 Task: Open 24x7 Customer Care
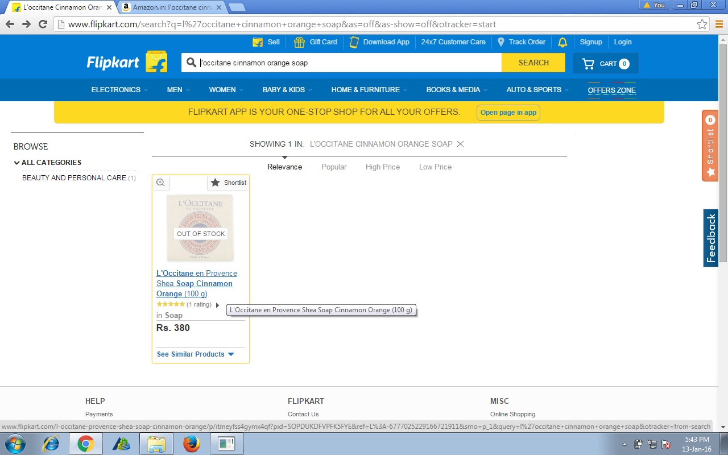click(x=453, y=42)
